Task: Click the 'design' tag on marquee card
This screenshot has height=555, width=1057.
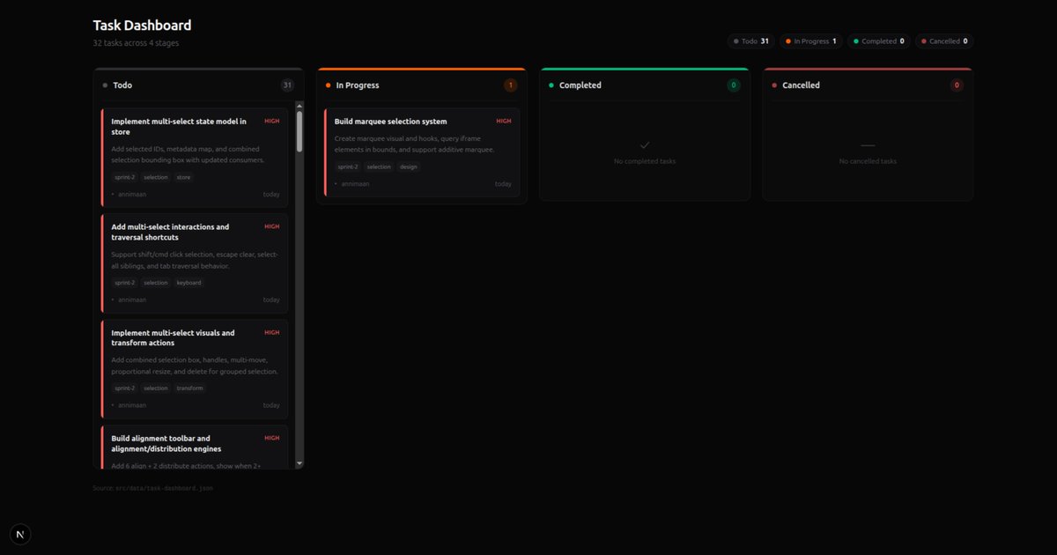Action: (409, 166)
